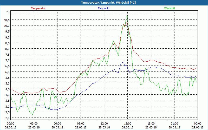Click the blue Taupunkt legend label
The image size is (208, 130).
coord(104,8)
